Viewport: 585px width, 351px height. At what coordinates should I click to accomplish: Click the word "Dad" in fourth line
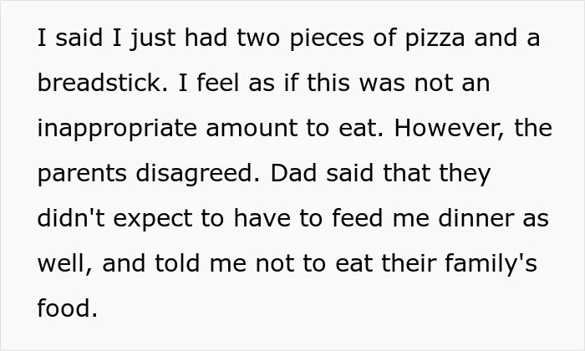point(293,173)
